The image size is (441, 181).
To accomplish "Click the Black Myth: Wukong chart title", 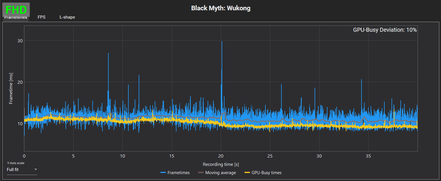I will [221, 8].
